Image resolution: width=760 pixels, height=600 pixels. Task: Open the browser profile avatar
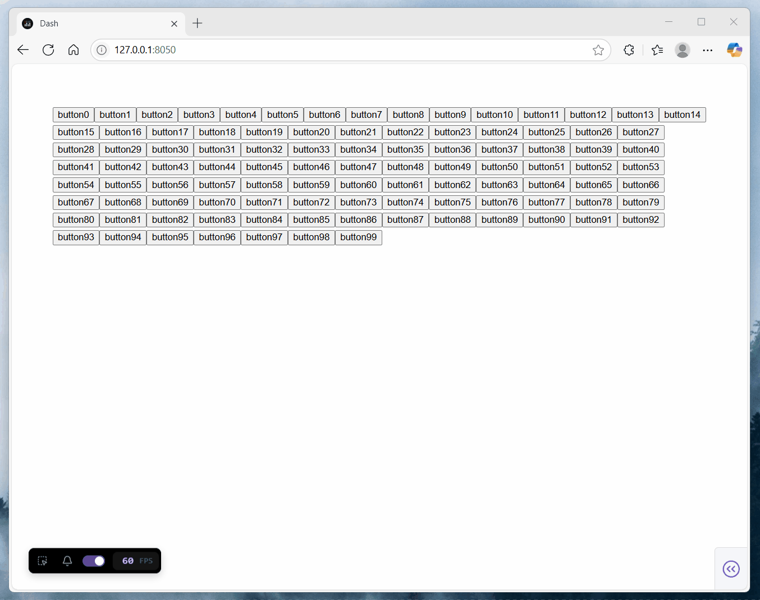click(683, 50)
